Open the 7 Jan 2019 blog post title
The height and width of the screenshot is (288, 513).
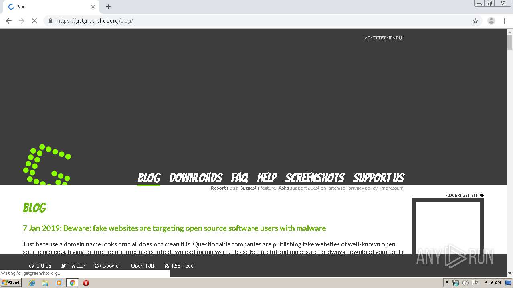point(174,228)
